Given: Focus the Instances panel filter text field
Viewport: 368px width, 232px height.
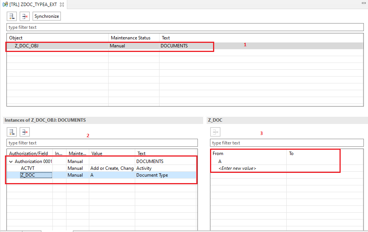Looking at the screenshot, I should [102, 143].
